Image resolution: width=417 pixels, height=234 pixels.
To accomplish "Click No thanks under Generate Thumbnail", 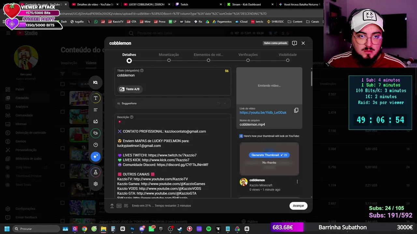I will pos(269,162).
